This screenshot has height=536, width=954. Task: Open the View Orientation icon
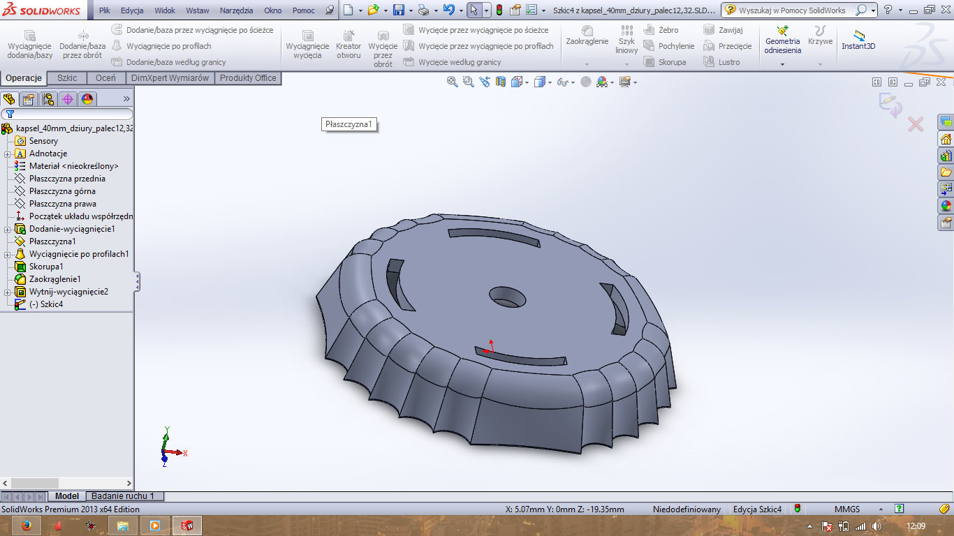point(516,82)
